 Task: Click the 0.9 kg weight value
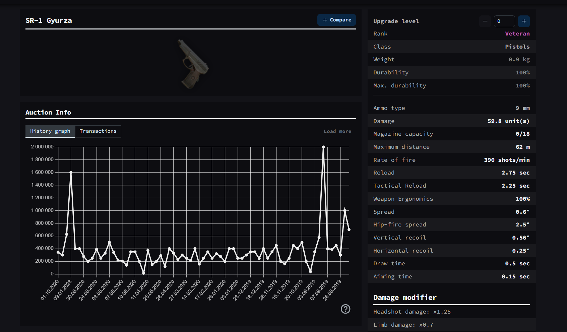point(519,59)
